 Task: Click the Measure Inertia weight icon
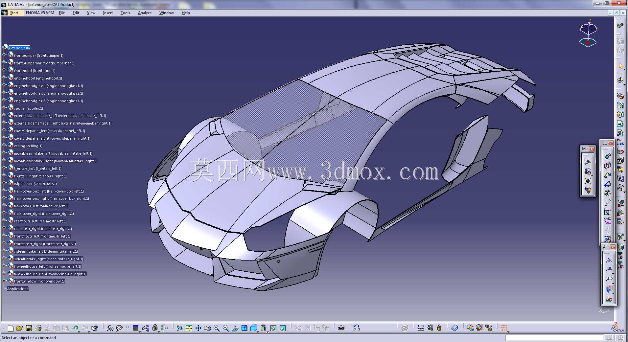[439, 328]
